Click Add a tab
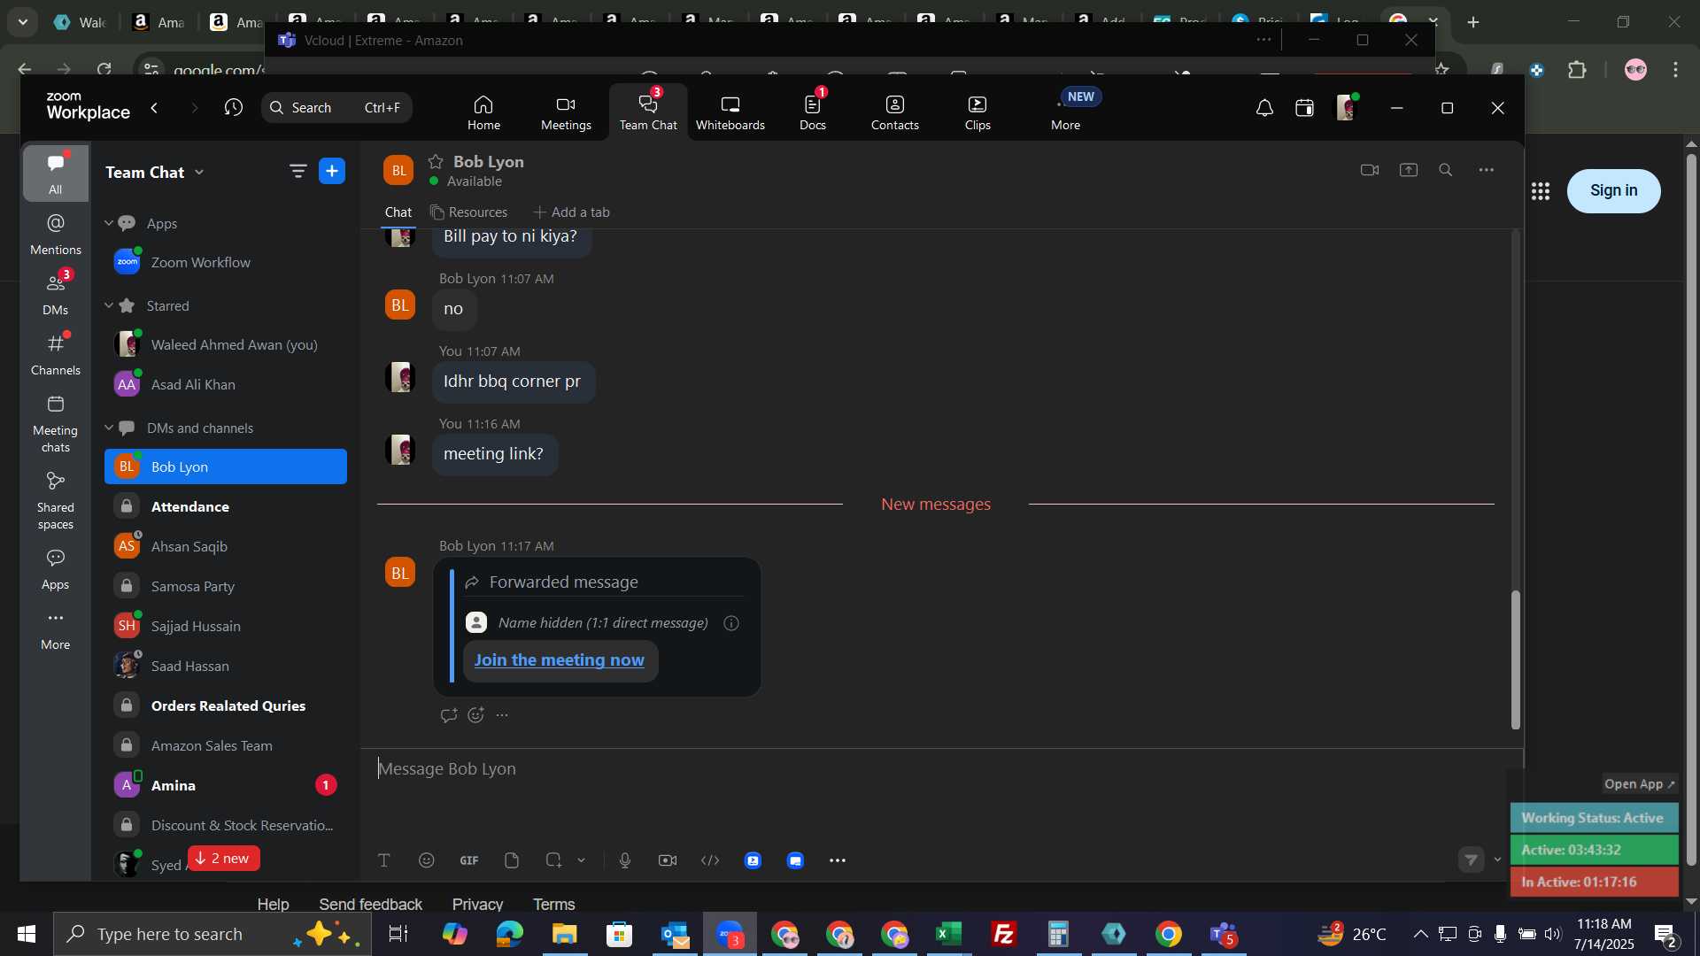Viewport: 1700px width, 956px height. [x=572, y=212]
